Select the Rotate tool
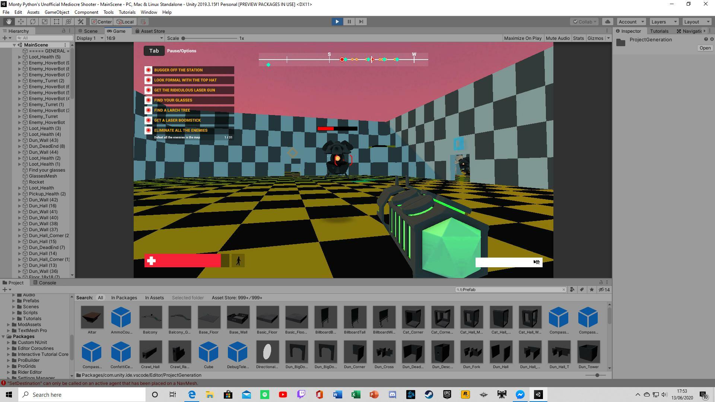 [32, 22]
